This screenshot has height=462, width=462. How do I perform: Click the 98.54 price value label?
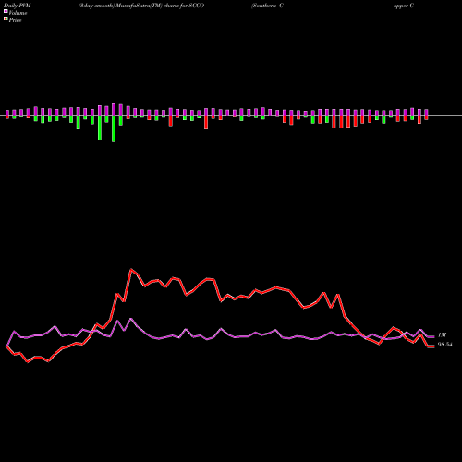coord(445,345)
